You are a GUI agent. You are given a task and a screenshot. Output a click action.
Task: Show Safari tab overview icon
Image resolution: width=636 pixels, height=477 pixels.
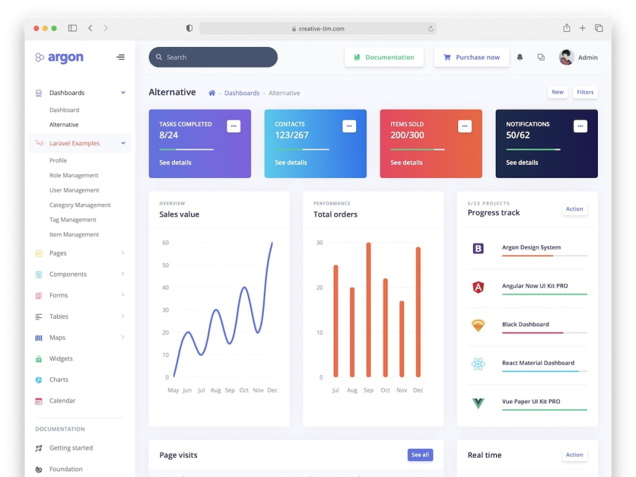tap(598, 28)
